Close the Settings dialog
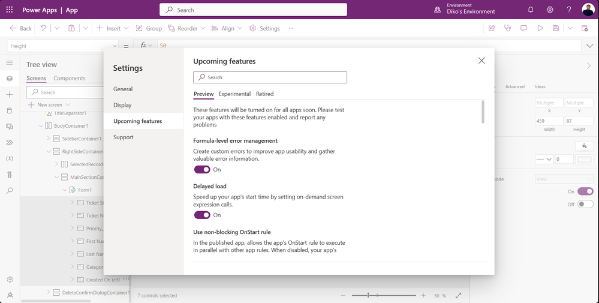 click(481, 61)
